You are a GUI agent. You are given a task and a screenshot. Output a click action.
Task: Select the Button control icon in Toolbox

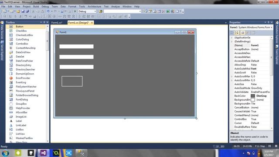(x=11, y=27)
